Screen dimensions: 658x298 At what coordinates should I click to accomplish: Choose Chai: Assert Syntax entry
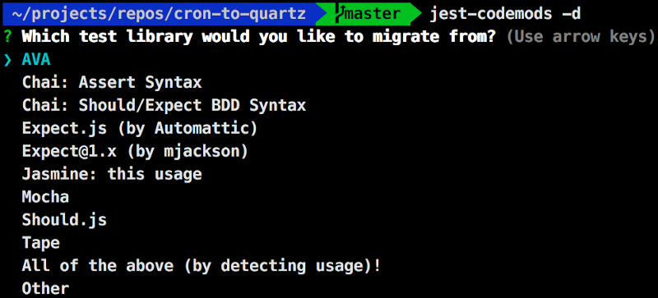pyautogui.click(x=112, y=83)
